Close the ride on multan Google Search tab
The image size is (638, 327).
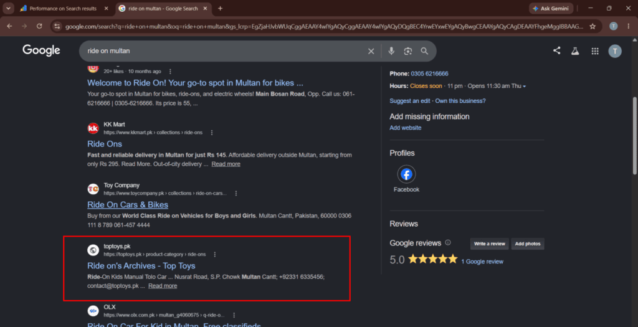204,8
